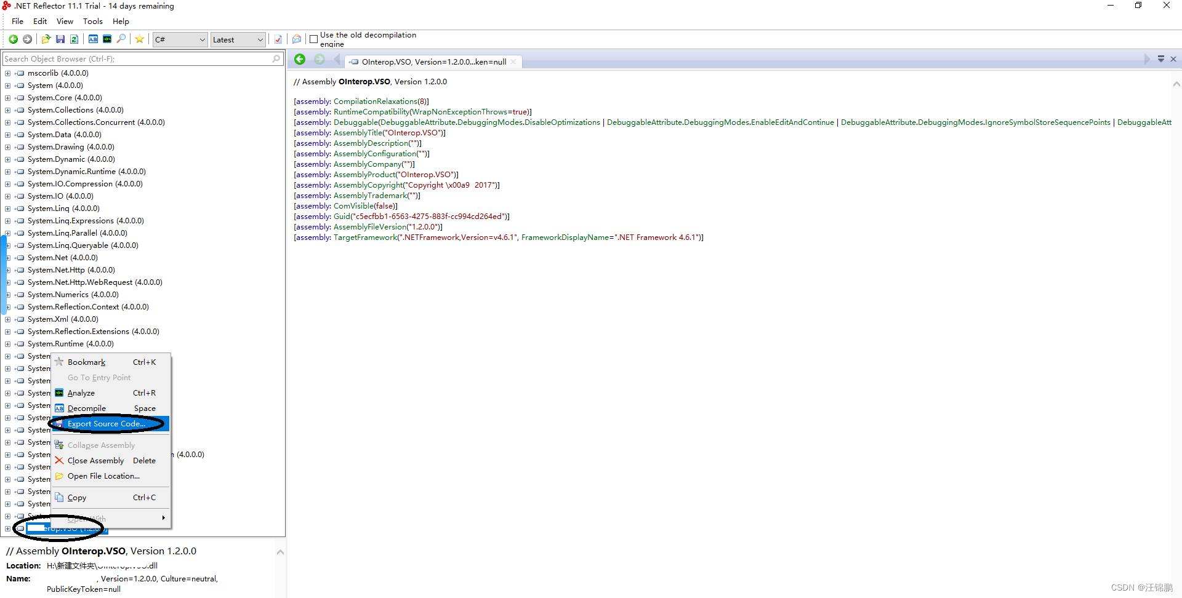Screen dimensions: 1182x598
Task: Click the System.Linq assembly icon
Action: (x=20, y=209)
